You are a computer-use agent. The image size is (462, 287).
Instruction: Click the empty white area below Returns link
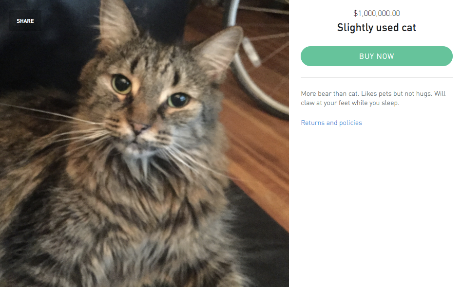(376, 206)
